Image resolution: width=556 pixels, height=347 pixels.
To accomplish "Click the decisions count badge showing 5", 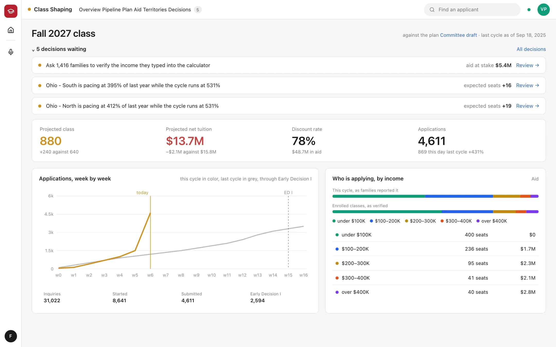I will click(197, 10).
